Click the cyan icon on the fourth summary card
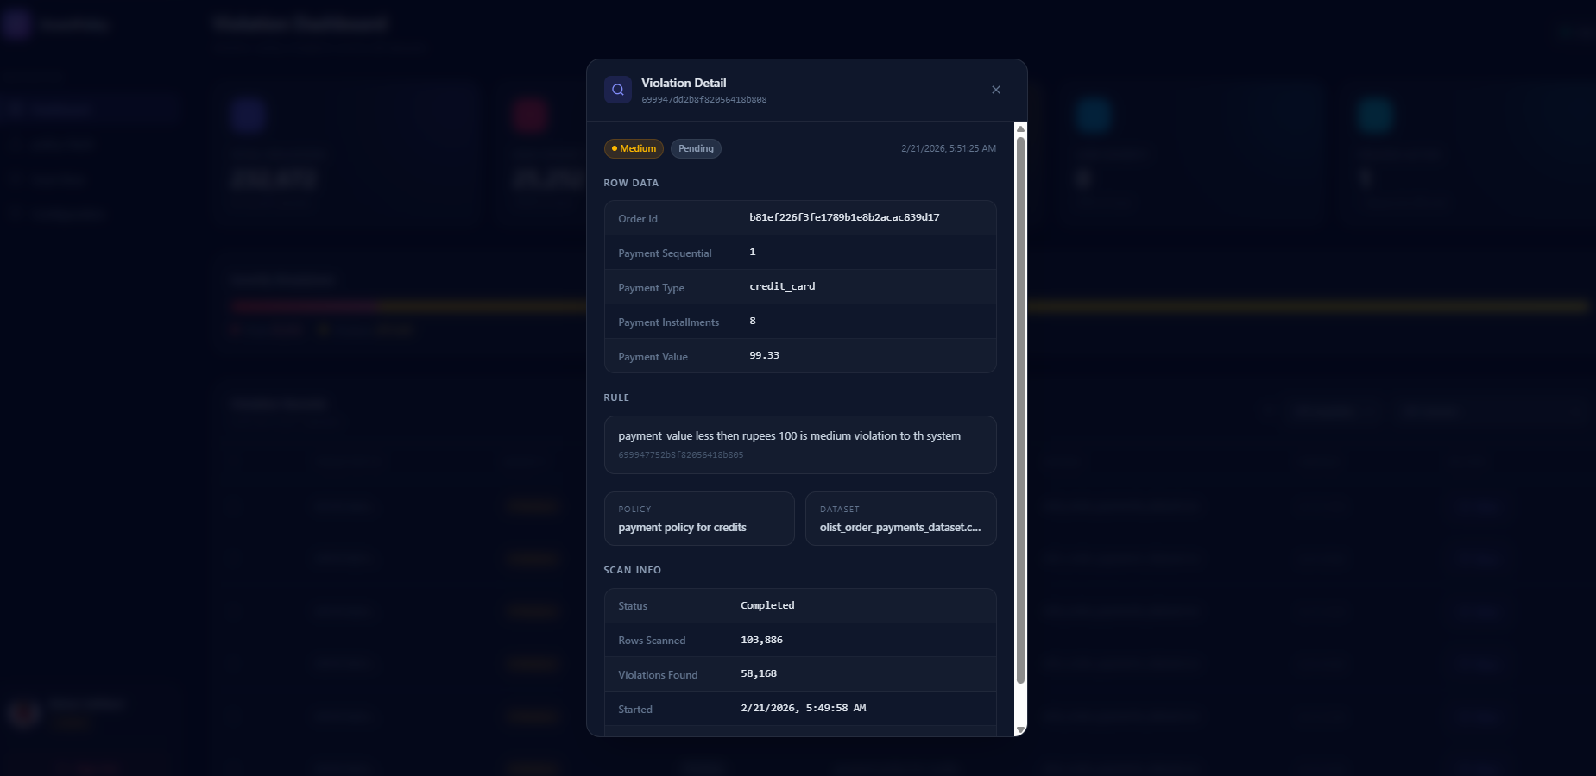This screenshot has height=776, width=1596. click(x=1094, y=115)
